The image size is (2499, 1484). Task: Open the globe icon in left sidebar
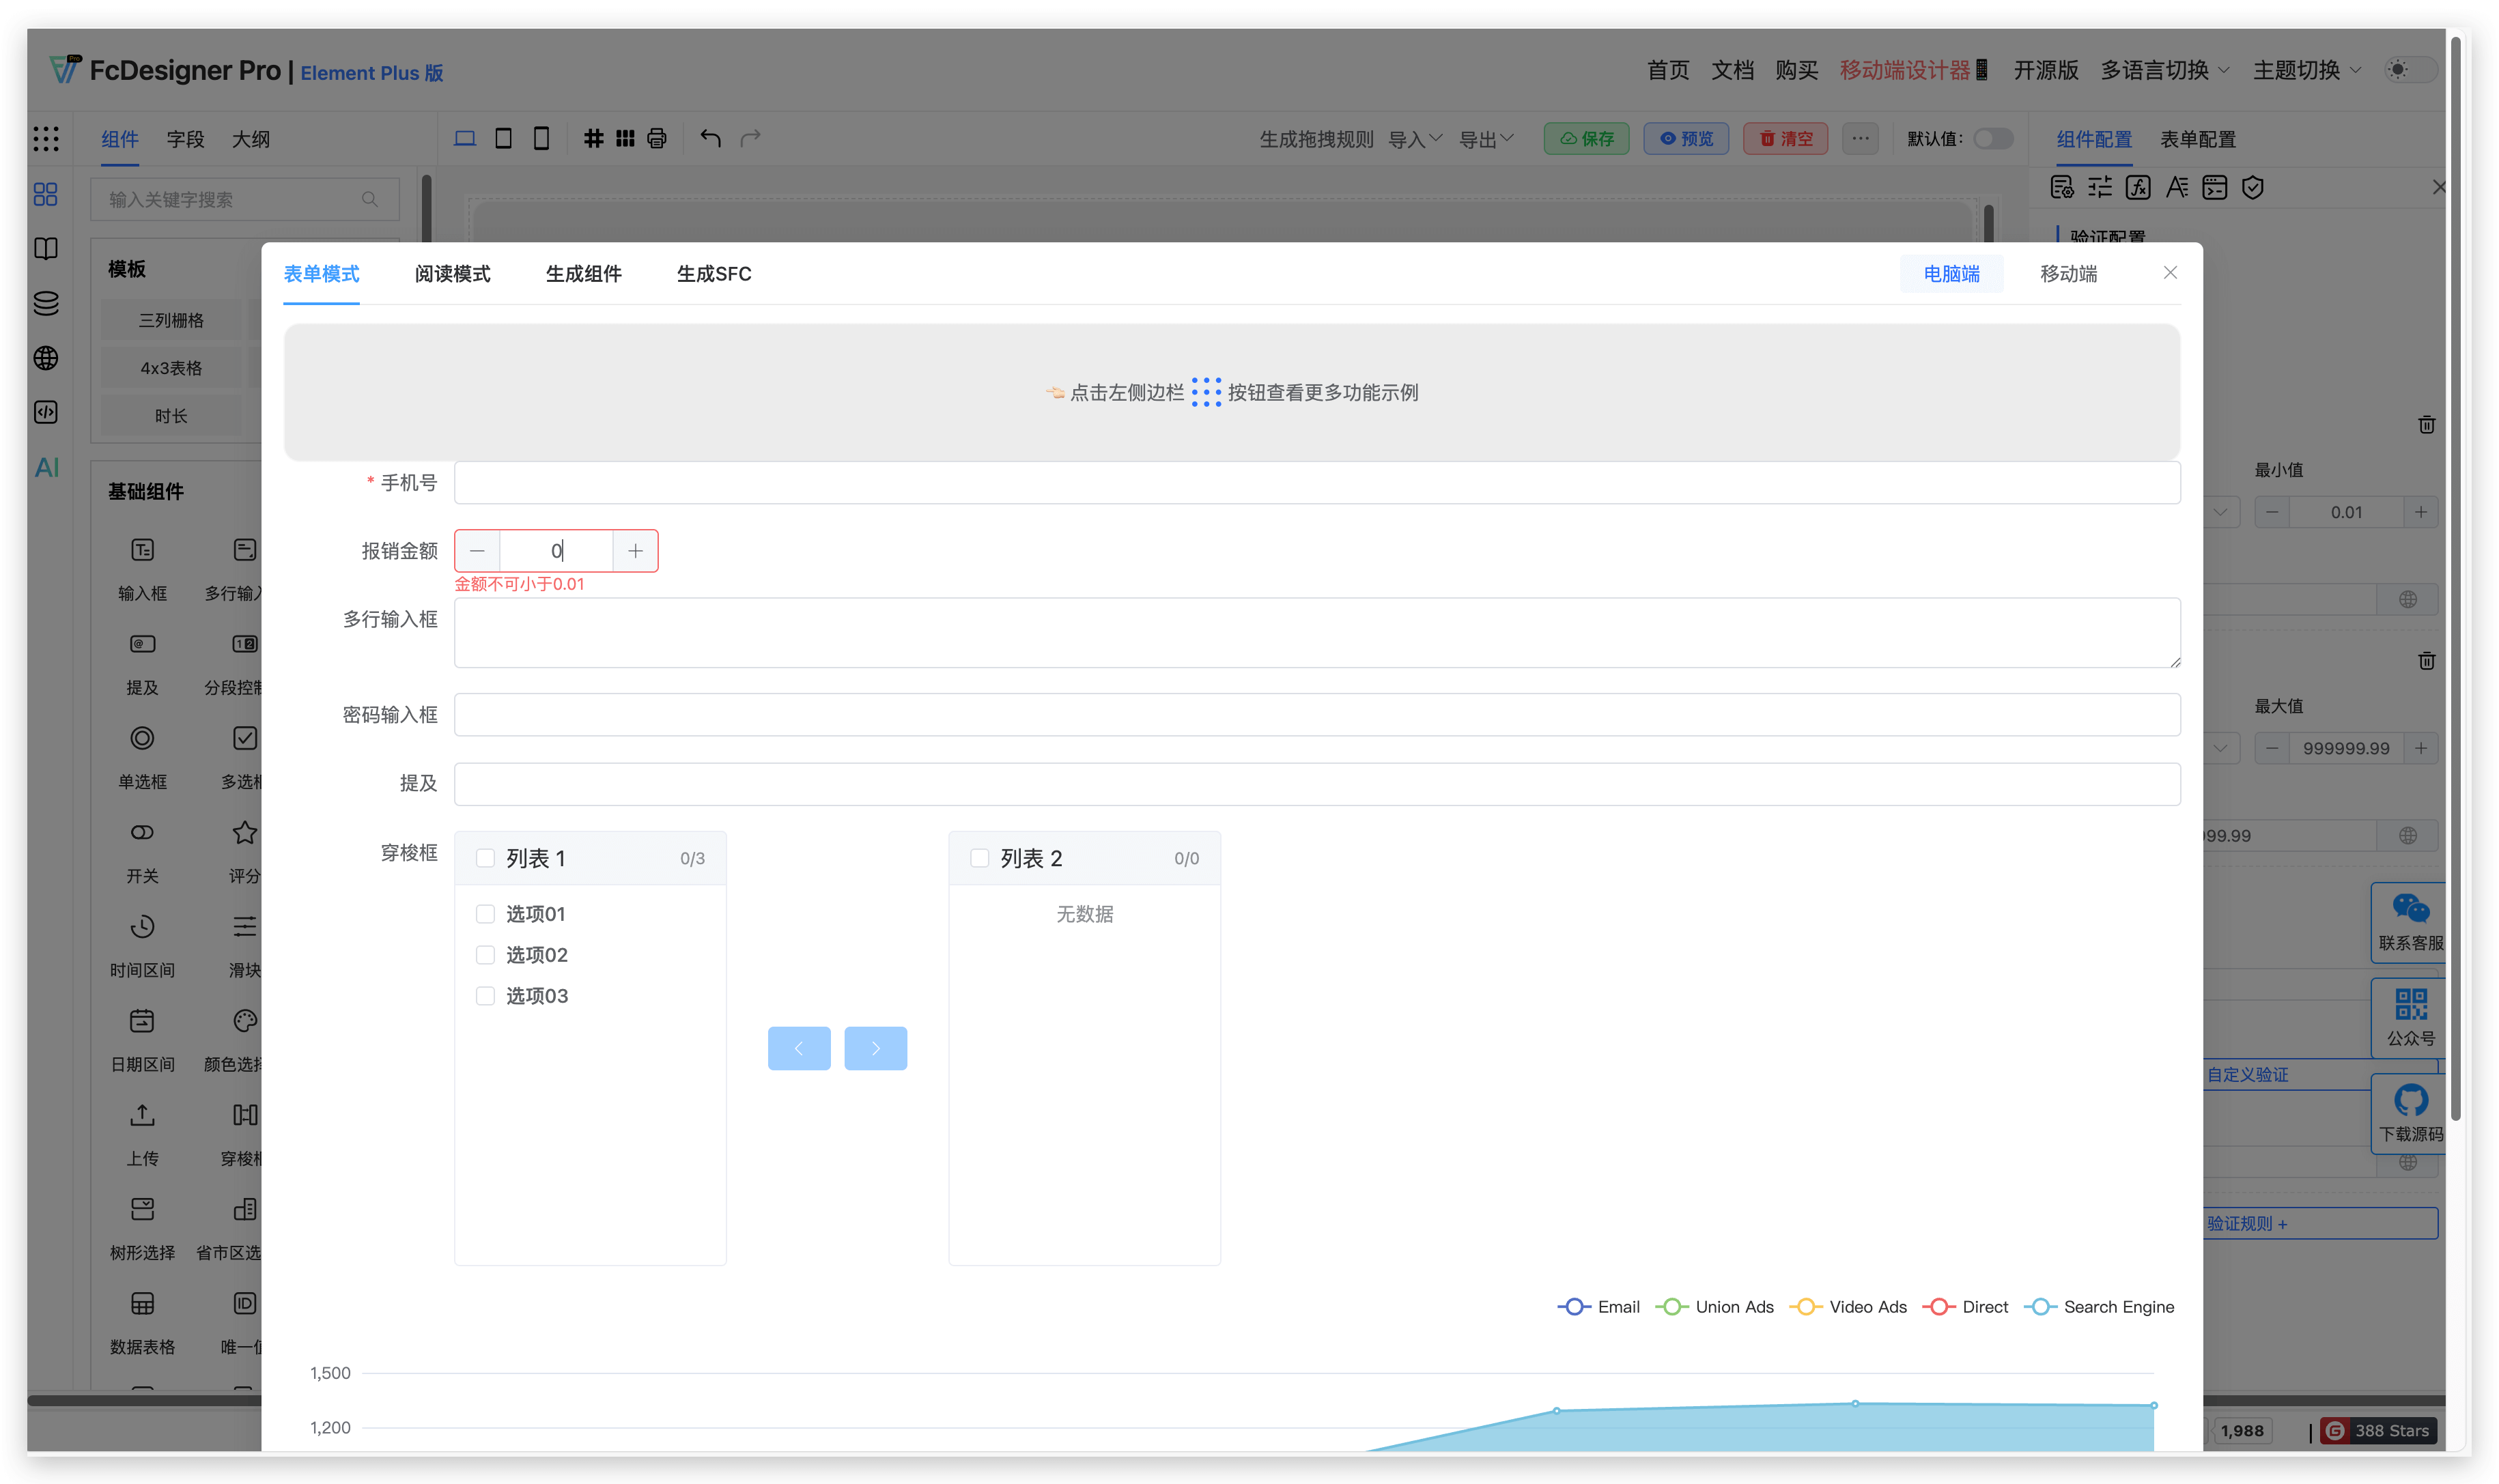point(46,358)
